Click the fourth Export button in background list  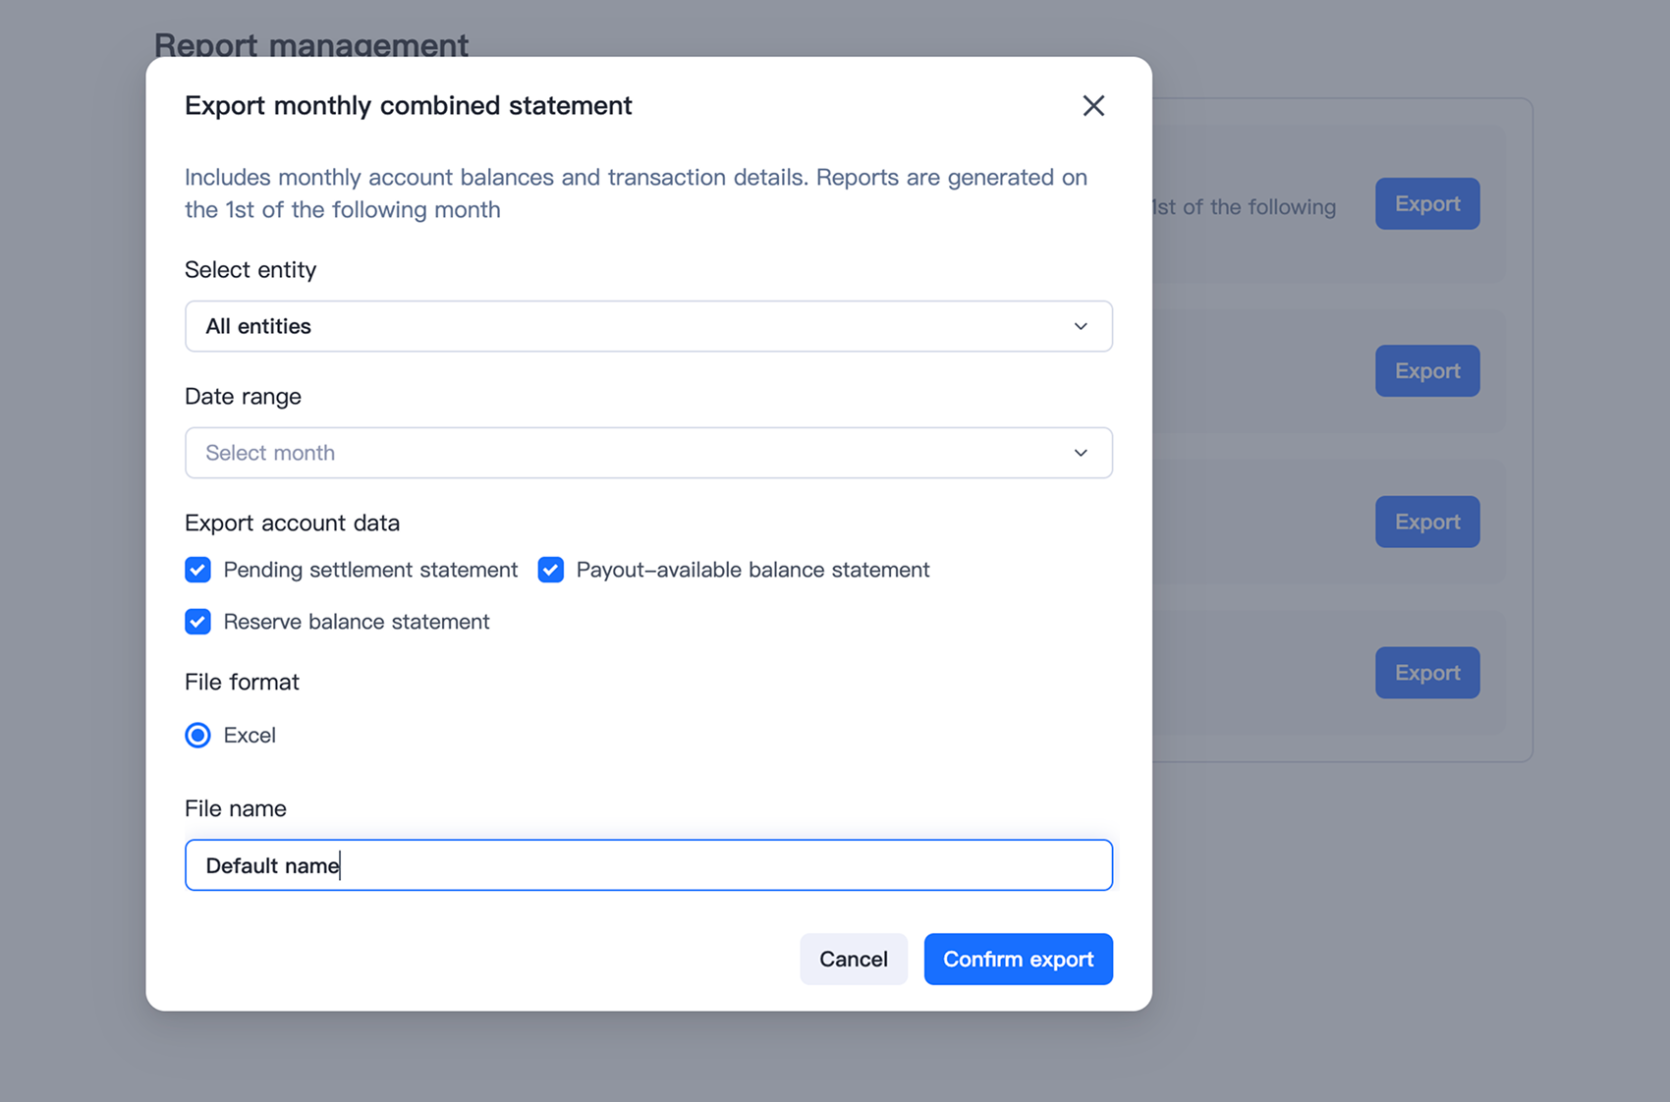pos(1427,673)
